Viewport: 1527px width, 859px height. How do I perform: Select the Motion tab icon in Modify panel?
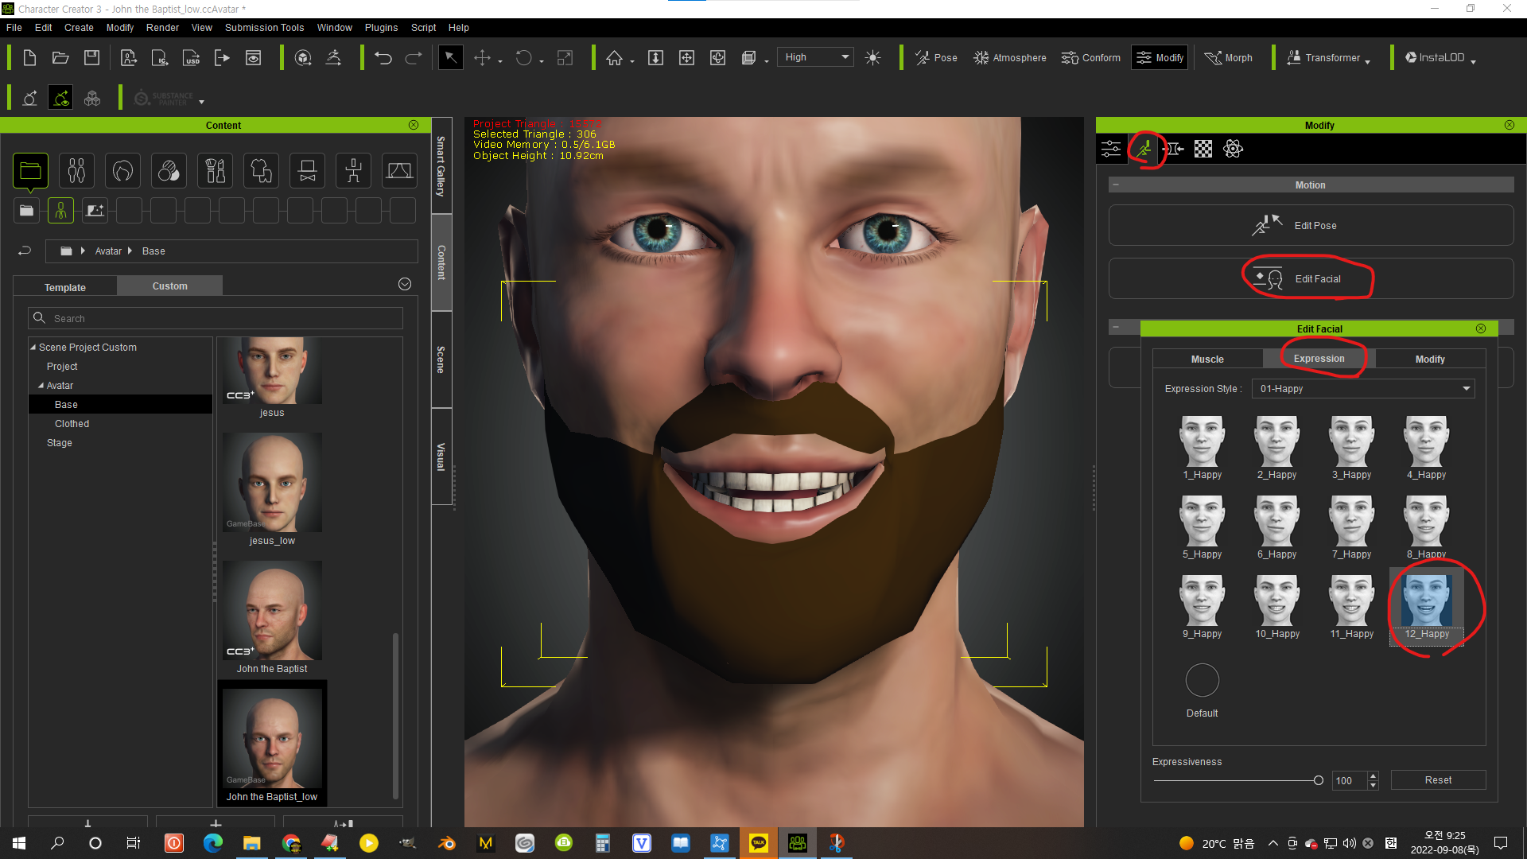tap(1144, 149)
